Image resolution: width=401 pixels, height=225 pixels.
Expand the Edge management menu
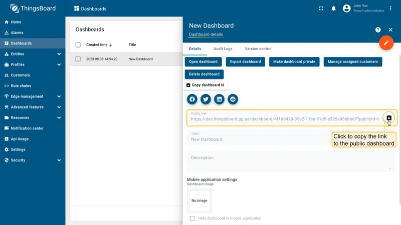(x=33, y=96)
